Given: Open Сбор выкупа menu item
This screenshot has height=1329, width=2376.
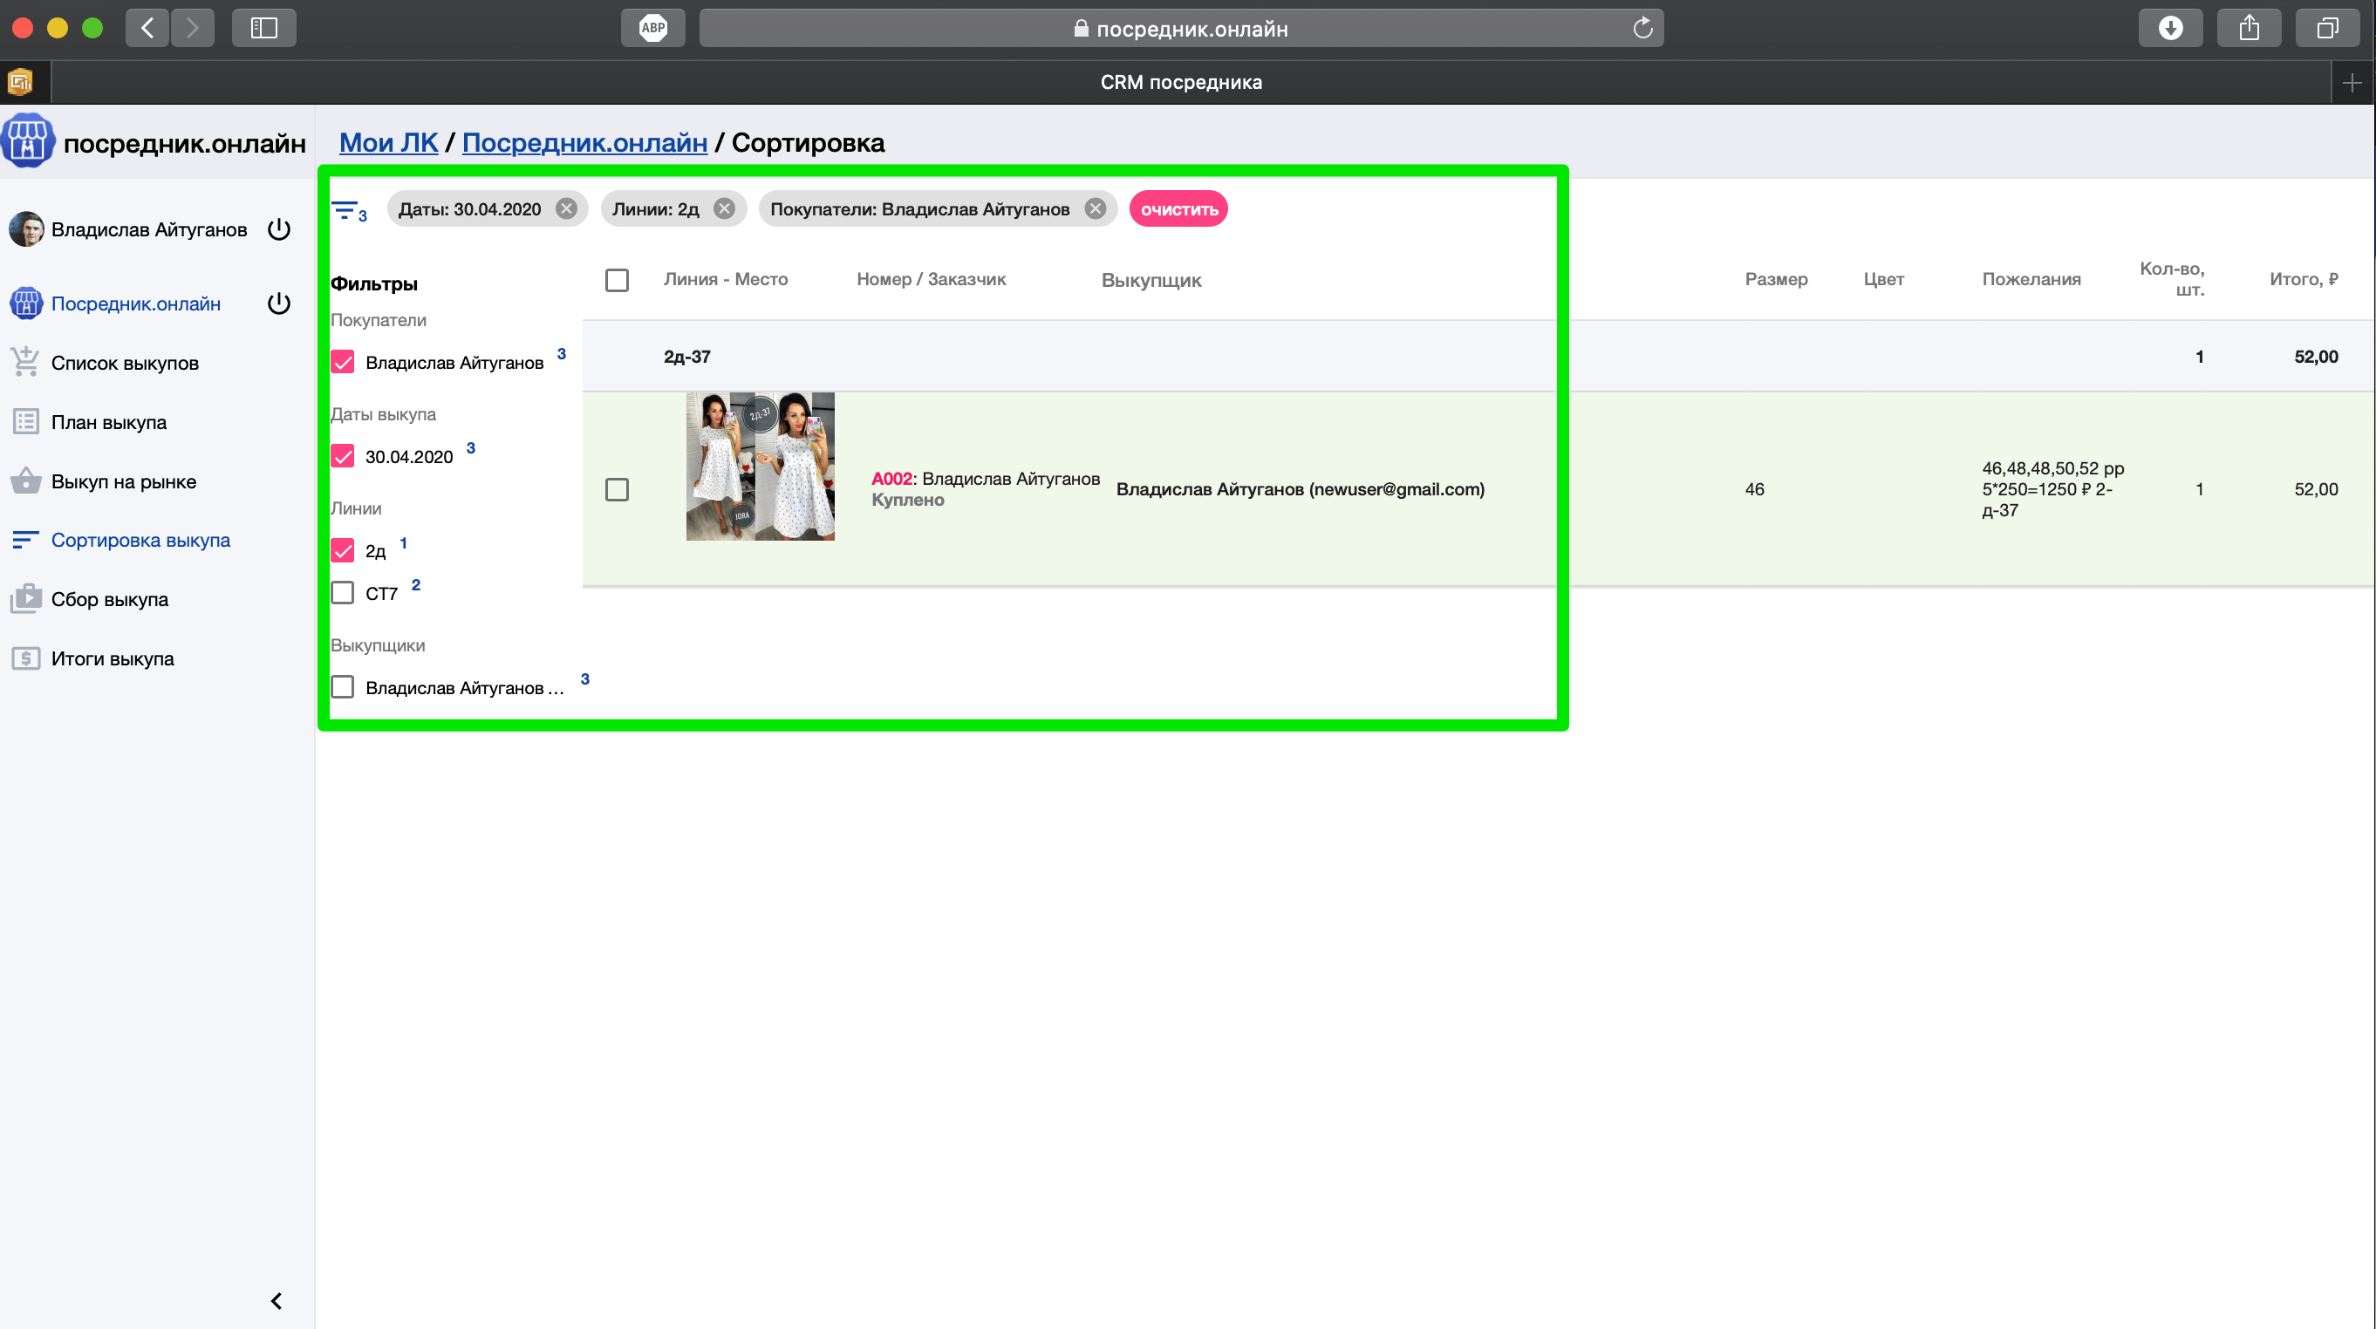Looking at the screenshot, I should [x=110, y=599].
